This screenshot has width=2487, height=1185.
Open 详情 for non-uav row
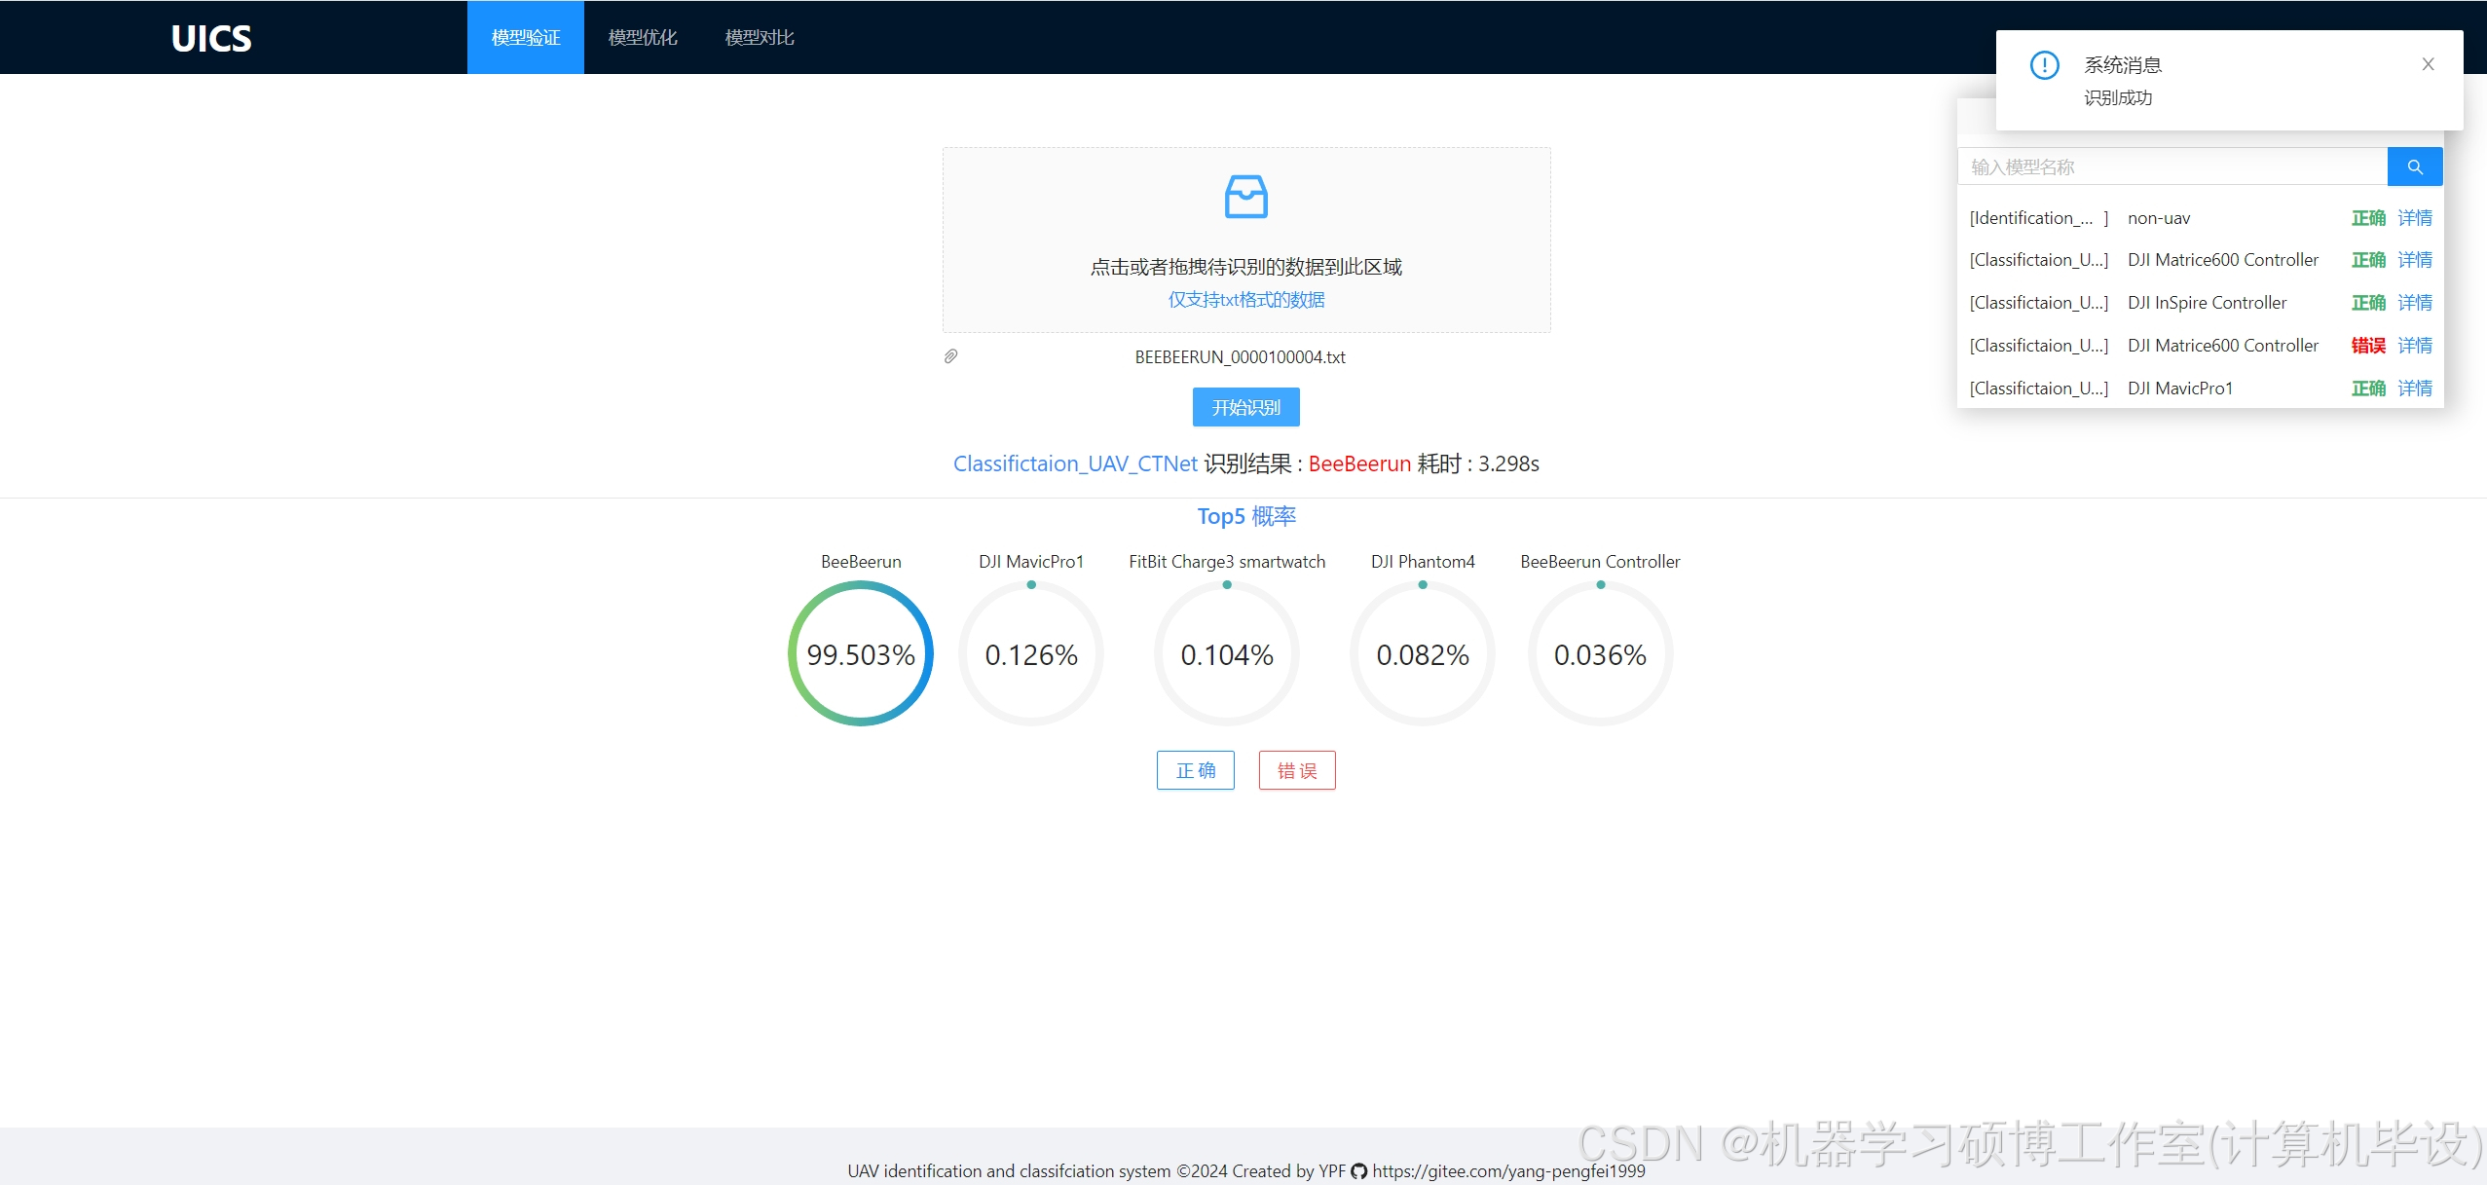pyautogui.click(x=2415, y=218)
